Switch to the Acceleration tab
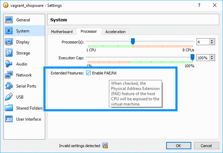The width and height of the screenshot is (223, 153). 115,32
